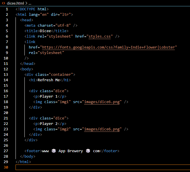Click the class="img1" attribute

tap(57, 102)
